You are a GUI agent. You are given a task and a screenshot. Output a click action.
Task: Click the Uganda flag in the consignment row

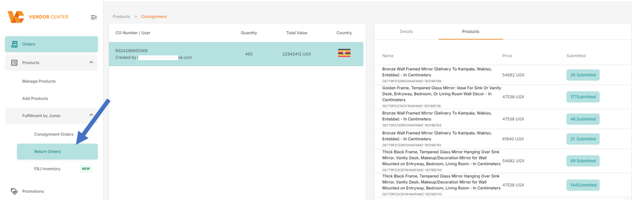click(x=344, y=53)
